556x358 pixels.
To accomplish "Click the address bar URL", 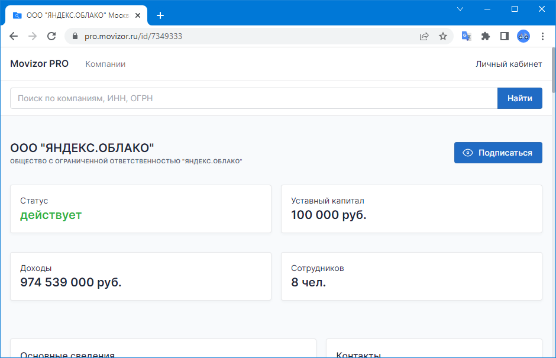I will (133, 36).
